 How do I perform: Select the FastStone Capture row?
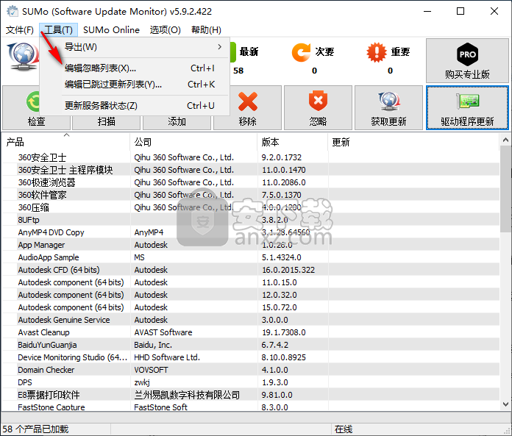[251, 407]
